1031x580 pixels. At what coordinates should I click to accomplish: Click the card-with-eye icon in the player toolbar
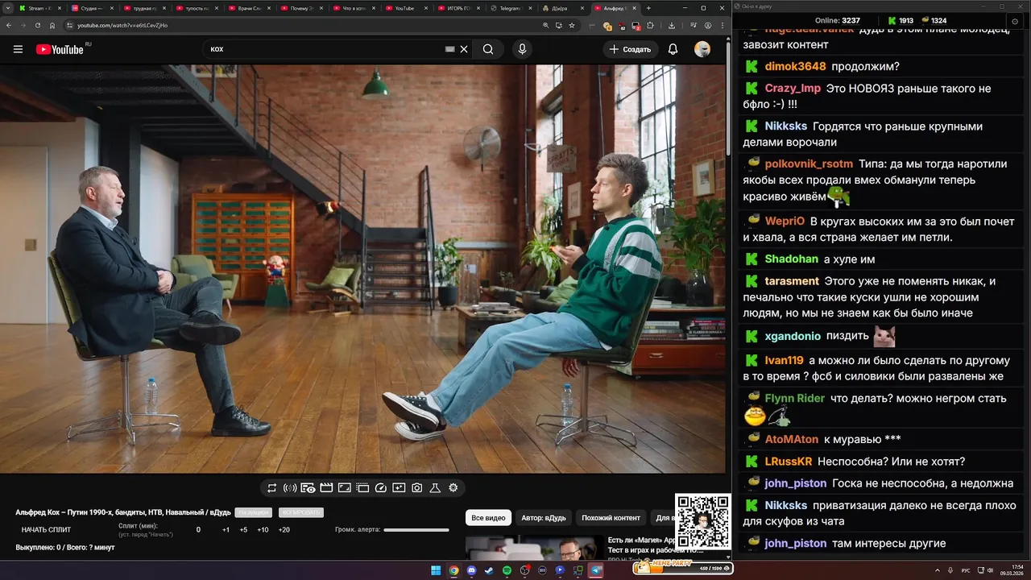pyautogui.click(x=308, y=487)
